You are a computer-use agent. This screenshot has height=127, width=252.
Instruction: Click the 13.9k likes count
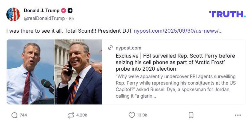coord(142,115)
